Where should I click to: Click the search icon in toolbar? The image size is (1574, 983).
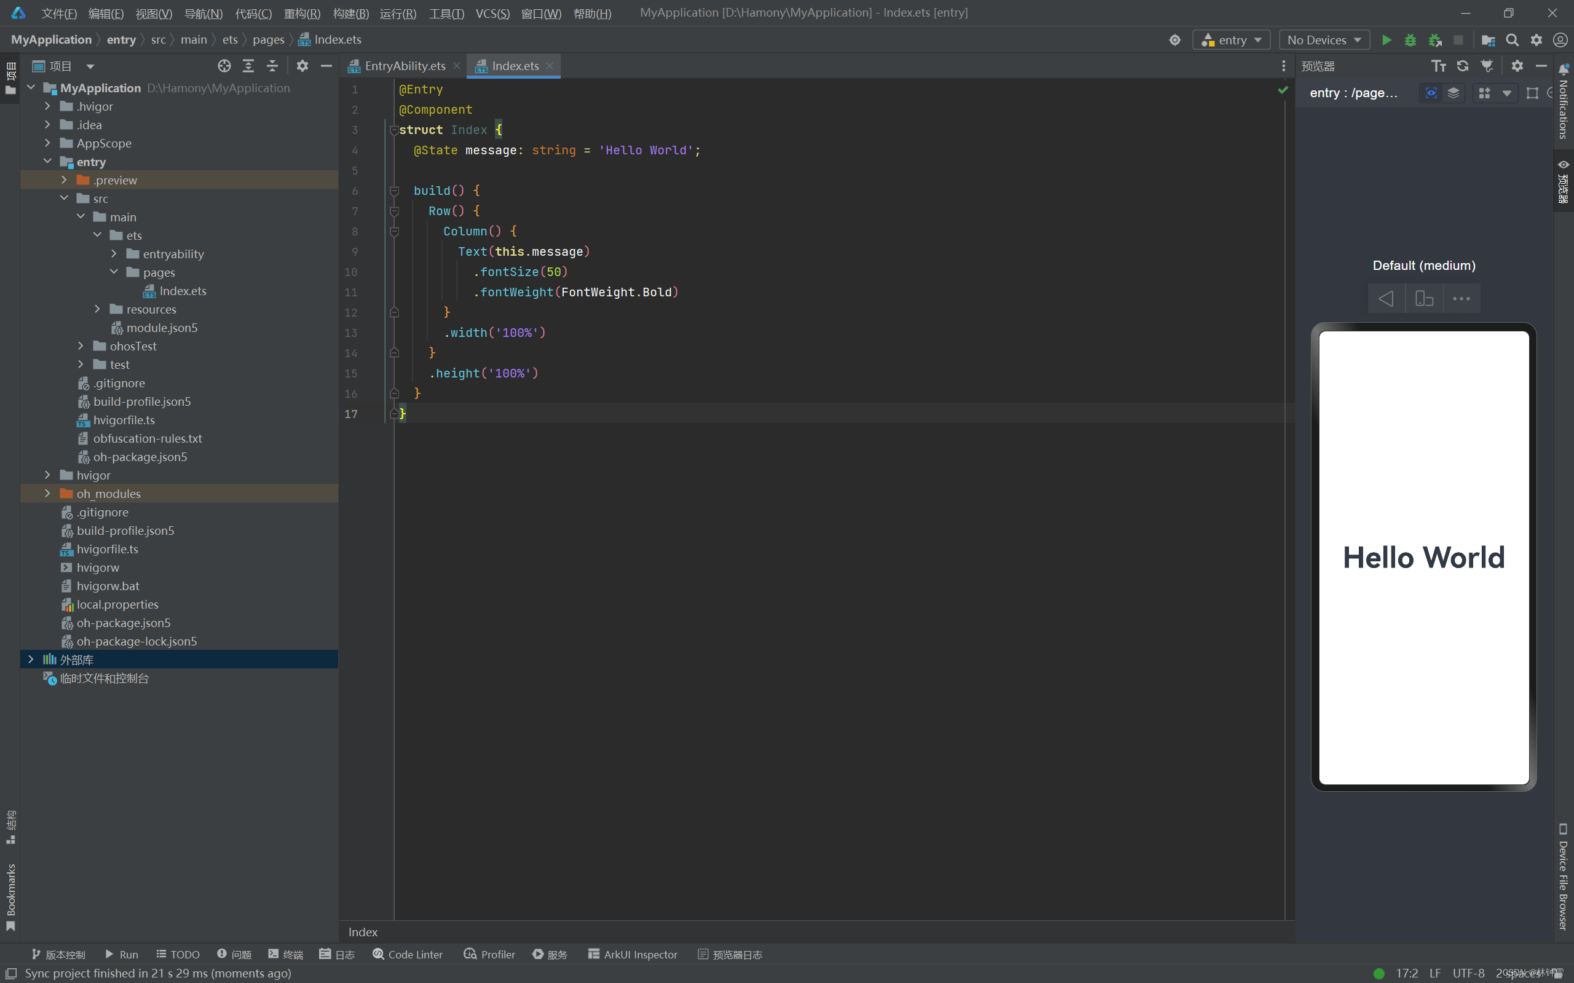[1513, 39]
